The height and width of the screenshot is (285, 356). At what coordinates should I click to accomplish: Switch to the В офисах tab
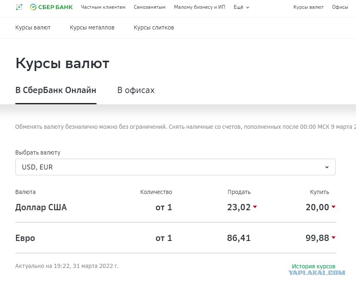[136, 90]
